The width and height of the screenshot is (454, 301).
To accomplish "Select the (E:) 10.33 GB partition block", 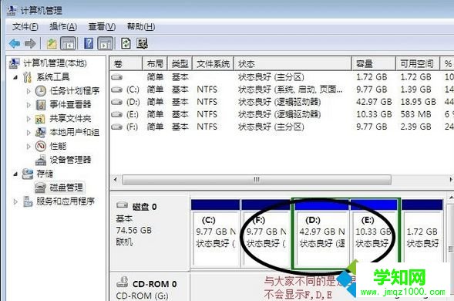I will (374, 233).
